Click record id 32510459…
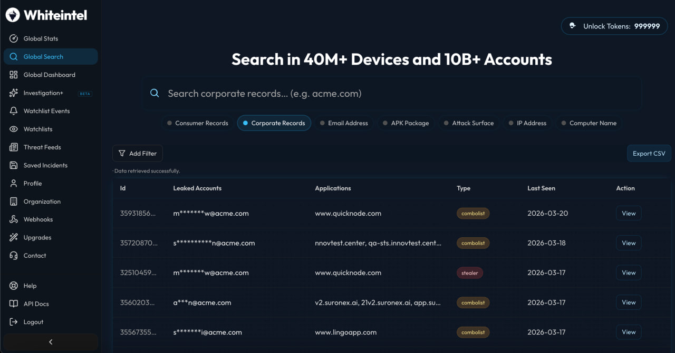This screenshot has height=353, width=675. coord(138,273)
